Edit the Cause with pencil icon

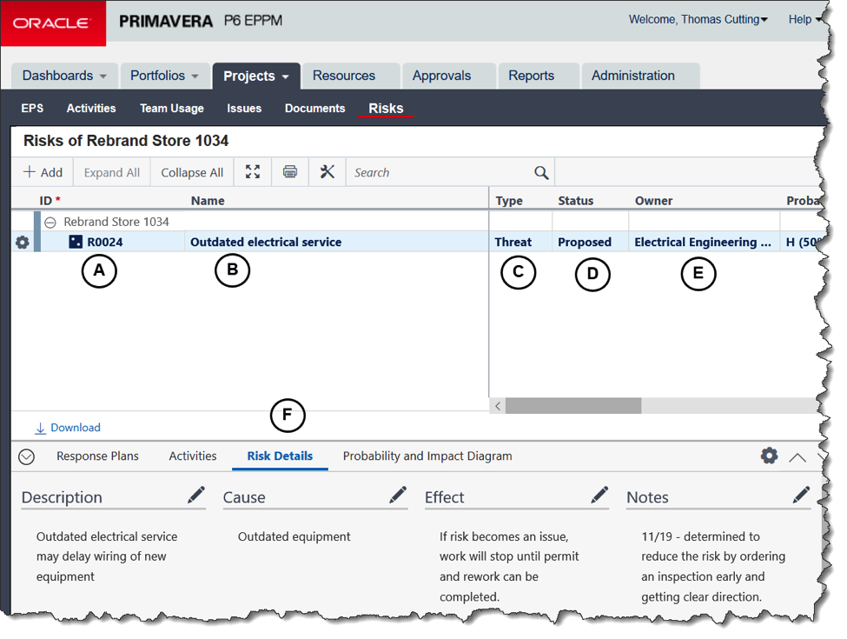coord(398,495)
